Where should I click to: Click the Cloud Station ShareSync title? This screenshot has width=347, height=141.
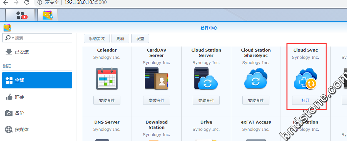click(256, 53)
